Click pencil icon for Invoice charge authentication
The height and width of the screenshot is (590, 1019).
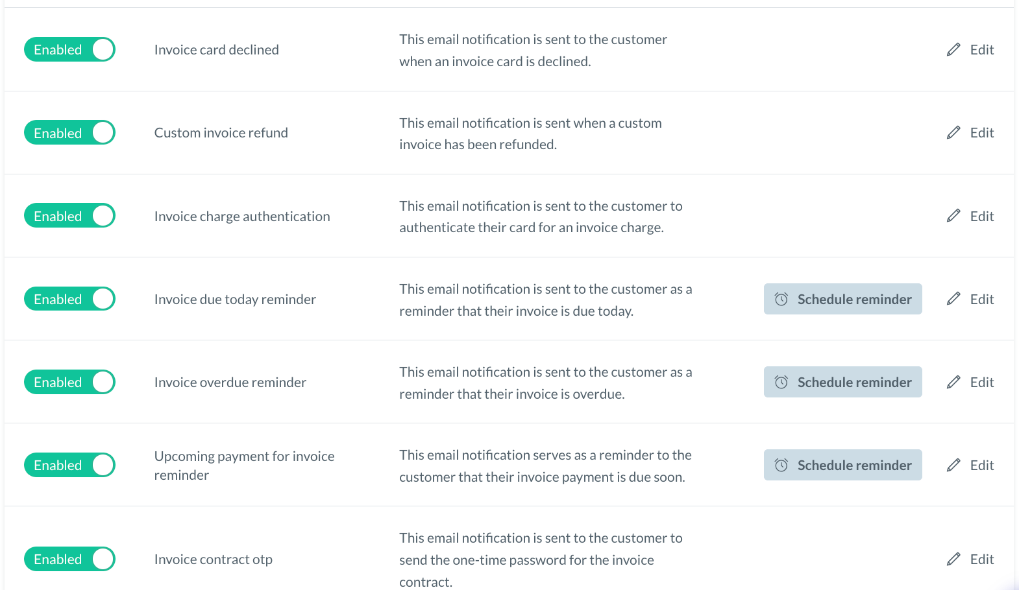point(953,216)
